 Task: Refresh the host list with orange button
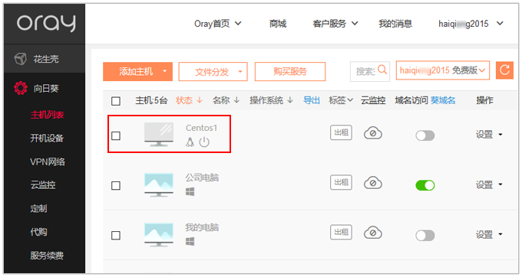[x=504, y=70]
